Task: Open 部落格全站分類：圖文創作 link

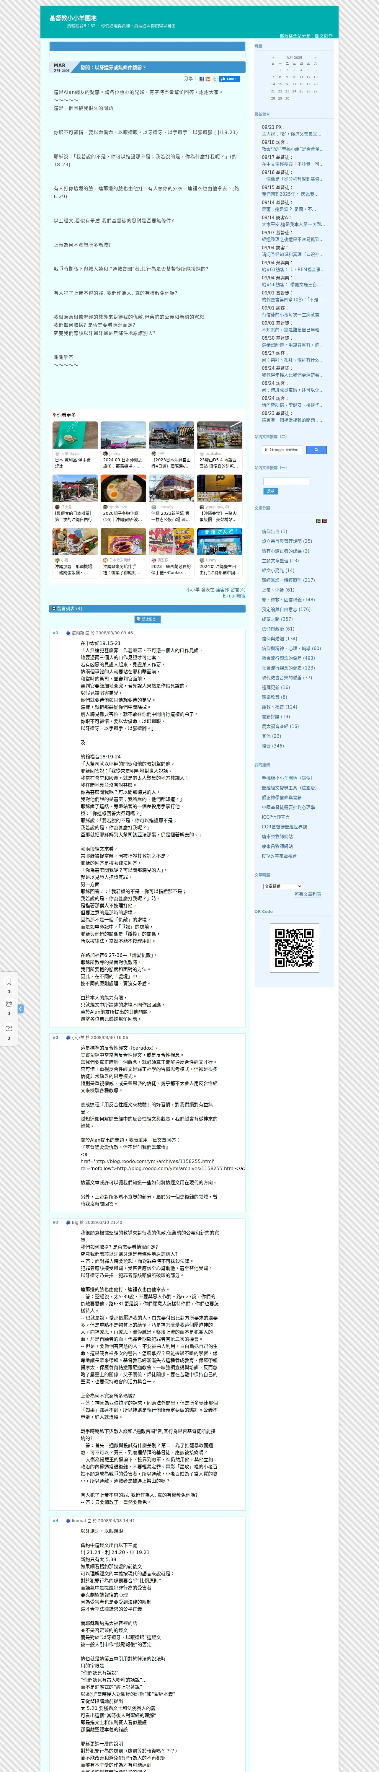Action: (306, 36)
